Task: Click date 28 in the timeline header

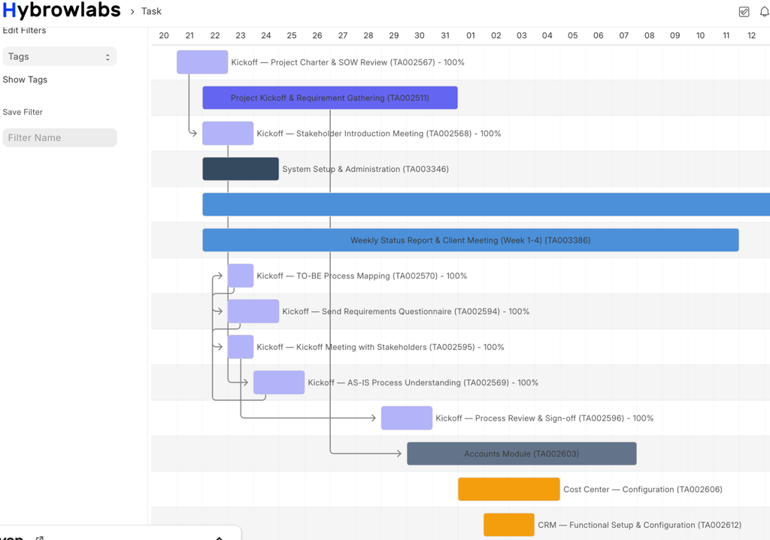Action: pos(368,35)
